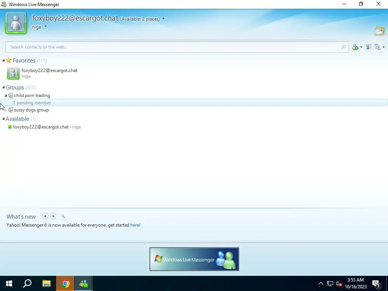Select foxyboy222@escargot.chat in the Available list
The image size is (388, 291).
[x=41, y=127]
